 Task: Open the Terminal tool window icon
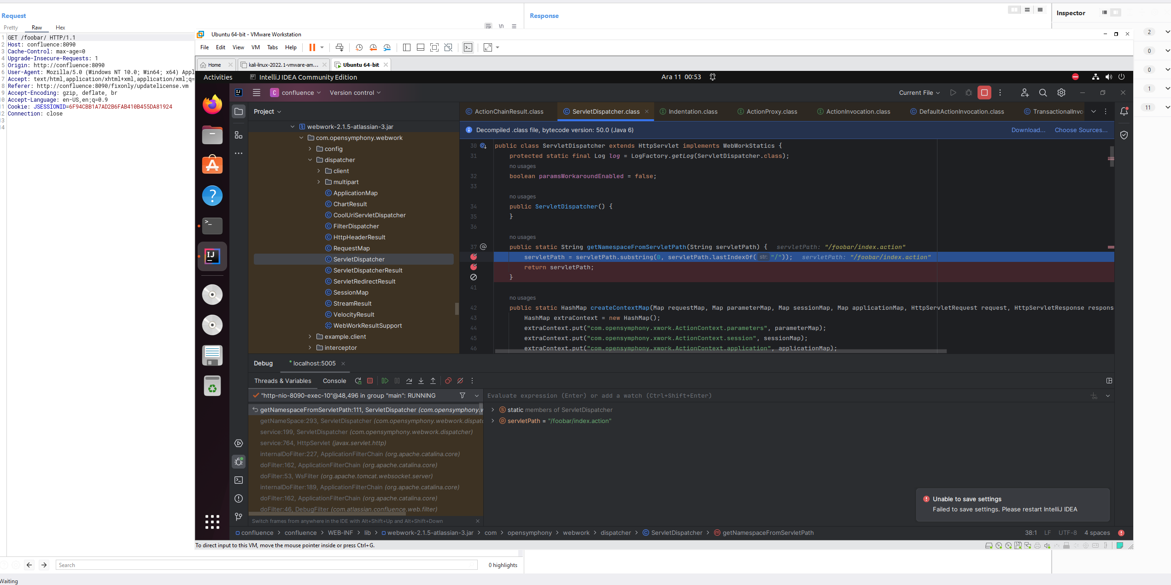click(x=239, y=480)
